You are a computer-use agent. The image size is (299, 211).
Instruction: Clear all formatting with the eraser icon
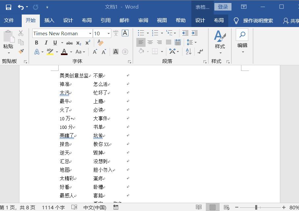click(x=100, y=43)
